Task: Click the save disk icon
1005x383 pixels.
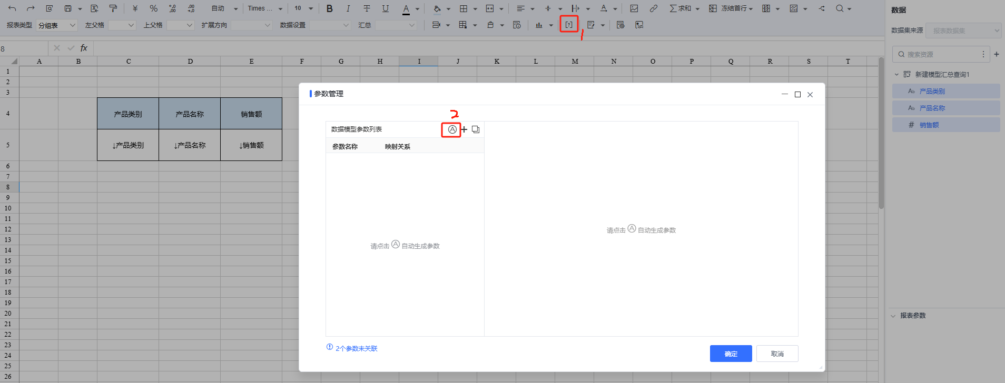Action: pyautogui.click(x=68, y=8)
